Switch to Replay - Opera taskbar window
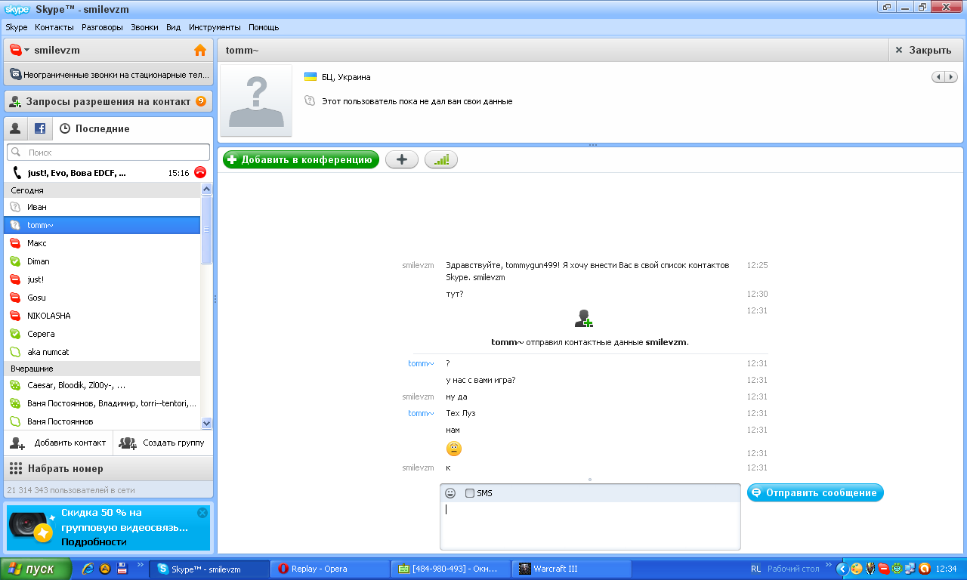This screenshot has width=967, height=580. [x=330, y=569]
